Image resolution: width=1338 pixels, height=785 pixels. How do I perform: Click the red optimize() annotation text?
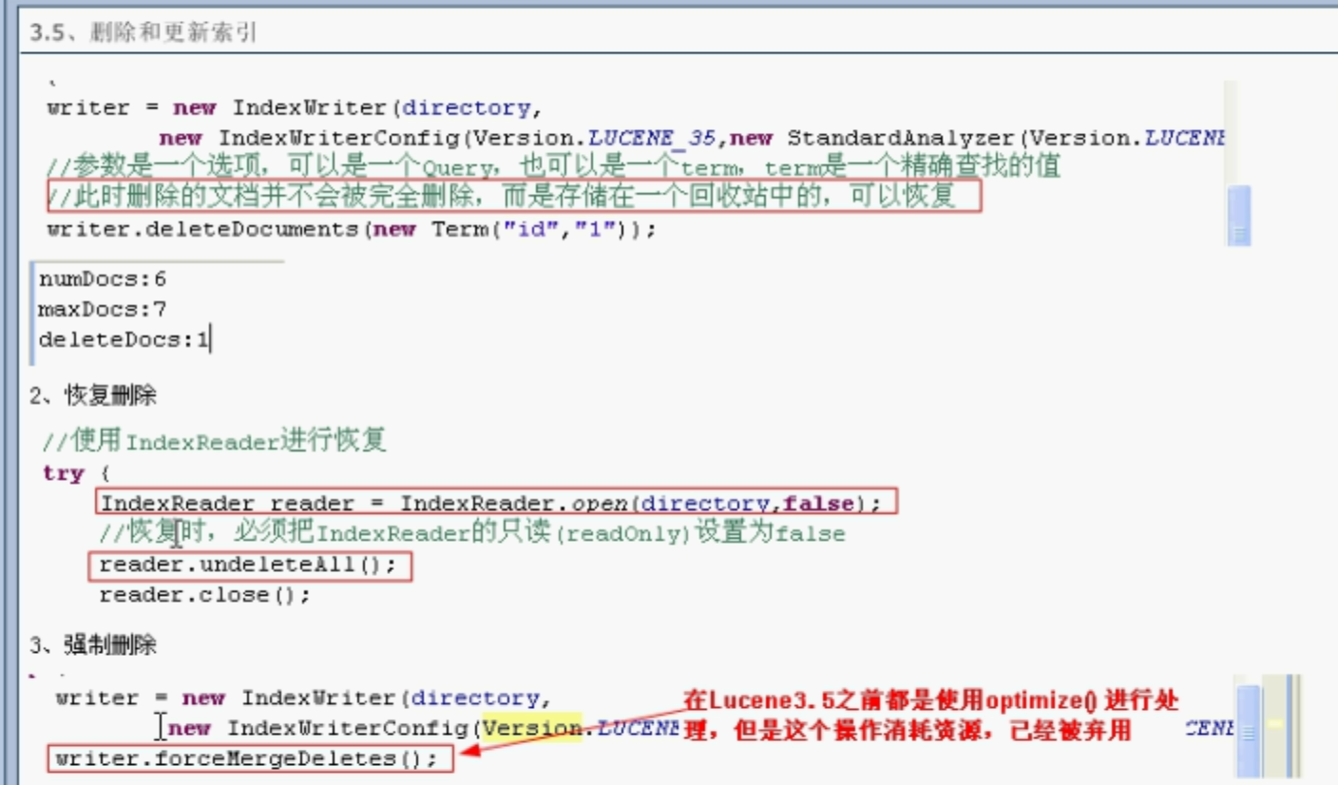point(931,716)
